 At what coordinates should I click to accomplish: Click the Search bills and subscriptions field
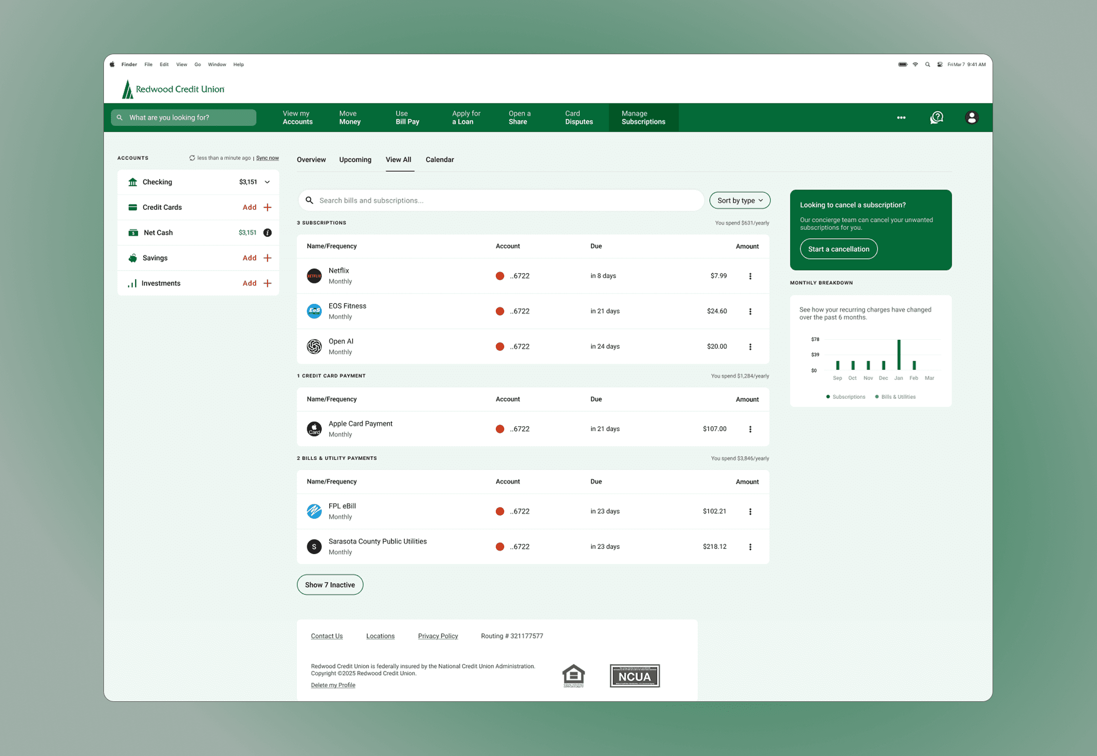click(502, 200)
